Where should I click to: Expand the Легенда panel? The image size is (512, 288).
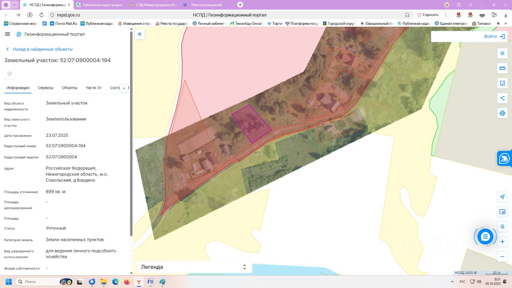pyautogui.click(x=194, y=267)
